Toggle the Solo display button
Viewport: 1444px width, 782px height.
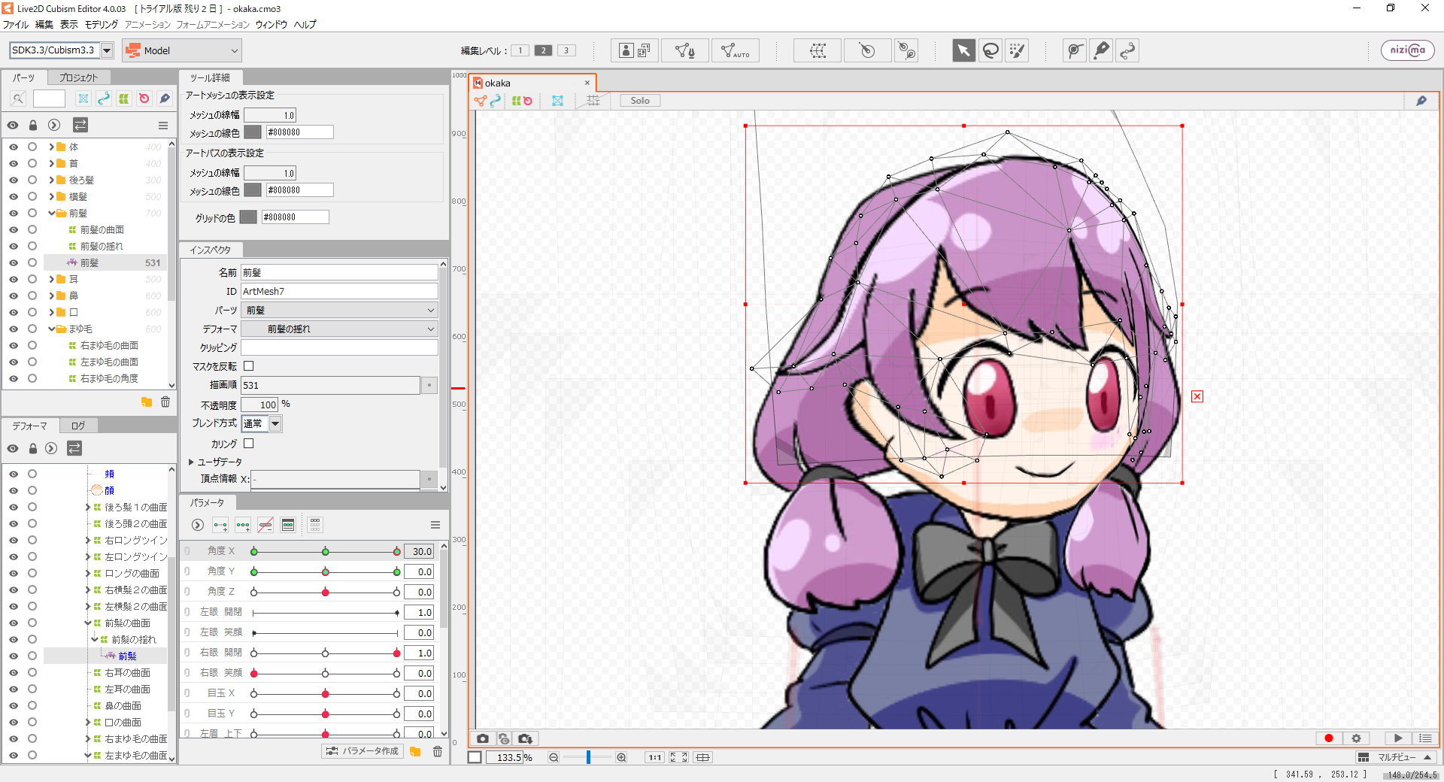click(640, 101)
